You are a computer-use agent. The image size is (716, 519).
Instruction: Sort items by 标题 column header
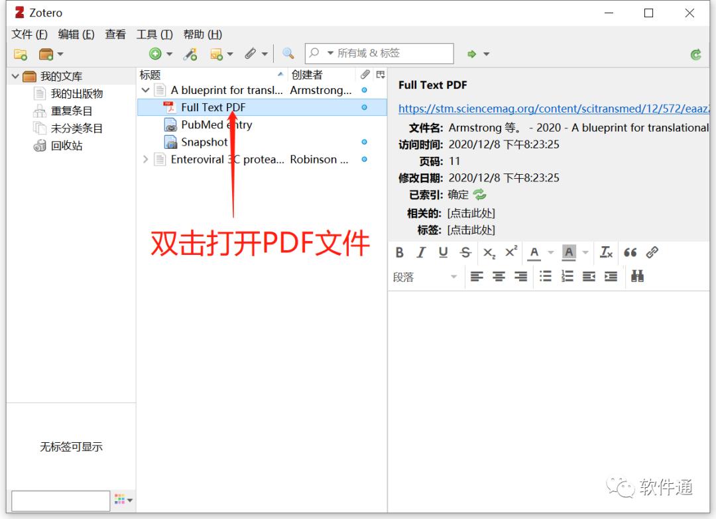(212, 75)
